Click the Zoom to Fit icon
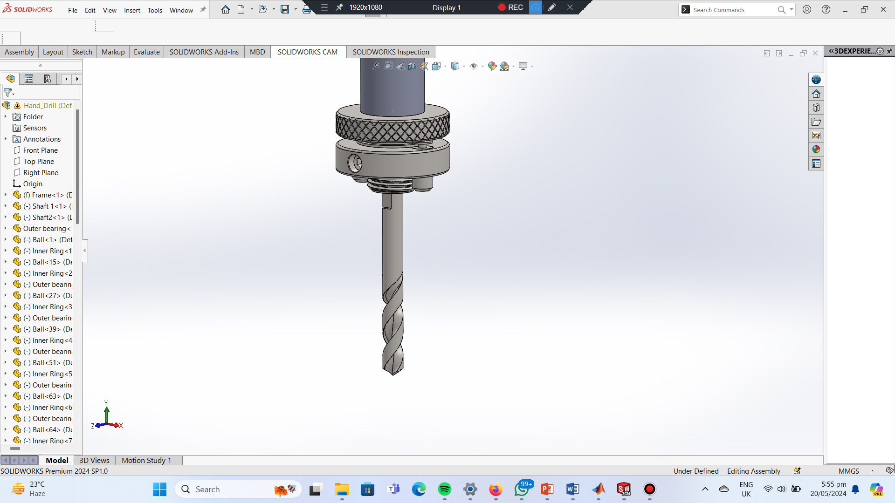 [x=376, y=66]
